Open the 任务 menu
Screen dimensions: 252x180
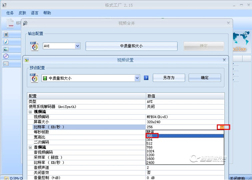point(10,13)
